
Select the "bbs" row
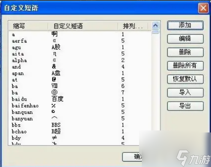80,125
